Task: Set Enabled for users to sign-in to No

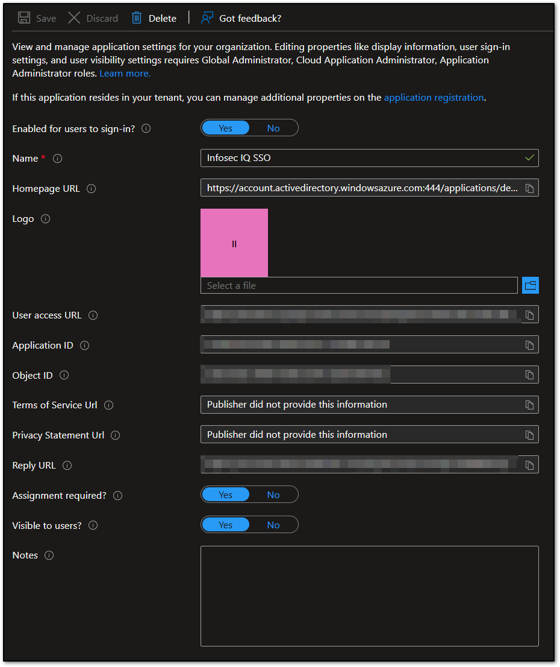Action: [x=273, y=128]
